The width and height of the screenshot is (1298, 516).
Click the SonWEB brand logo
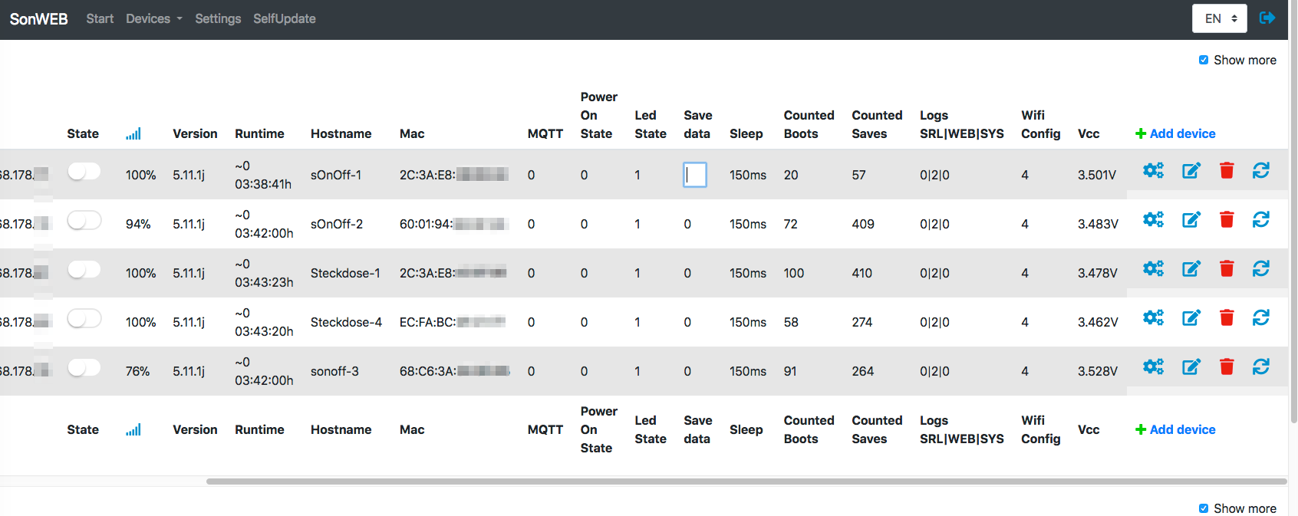point(38,18)
